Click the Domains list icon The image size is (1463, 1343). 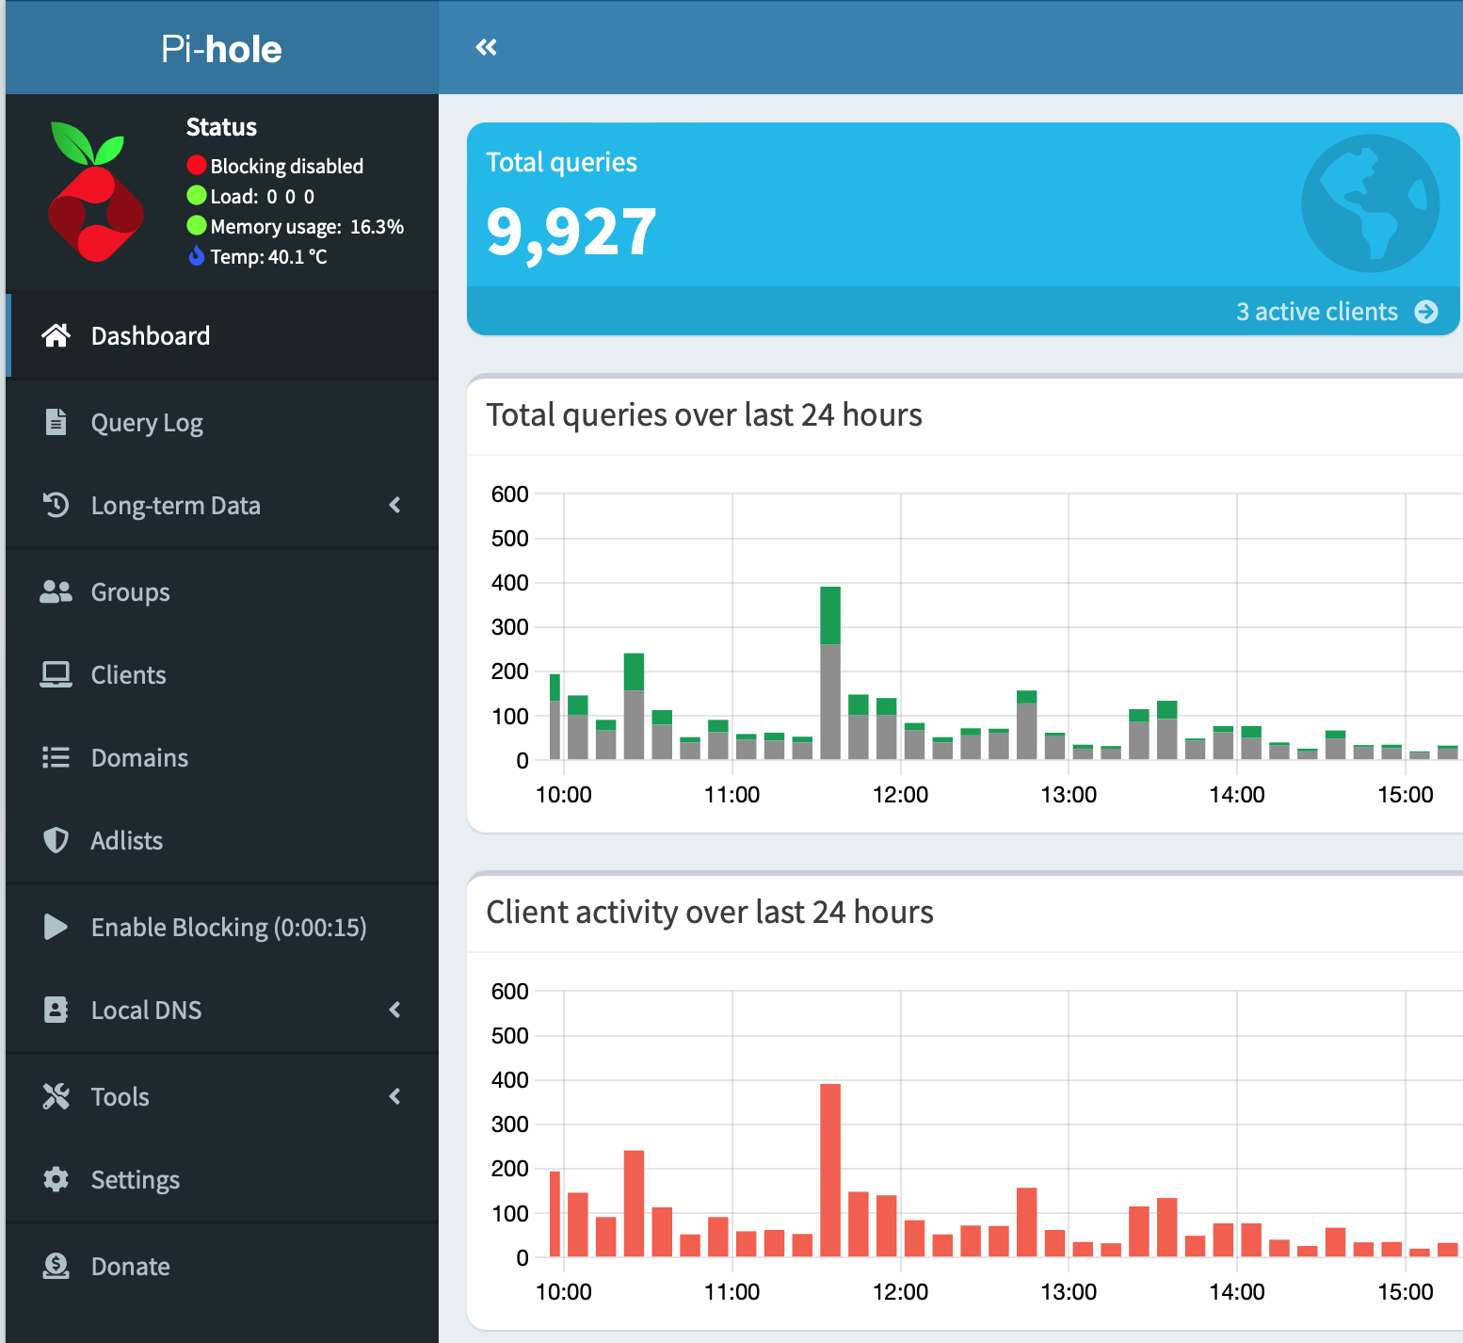coord(56,757)
